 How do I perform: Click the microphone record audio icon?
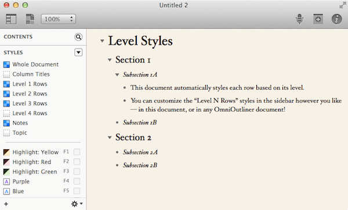point(300,19)
